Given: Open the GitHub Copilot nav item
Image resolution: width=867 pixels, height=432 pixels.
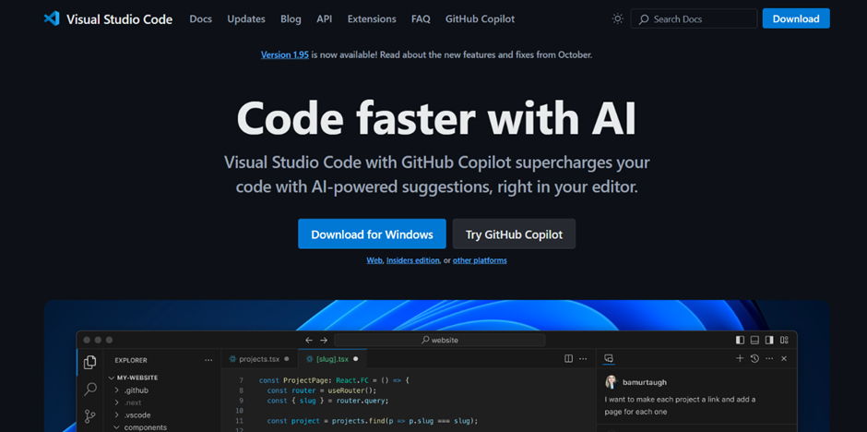Looking at the screenshot, I should click(480, 18).
